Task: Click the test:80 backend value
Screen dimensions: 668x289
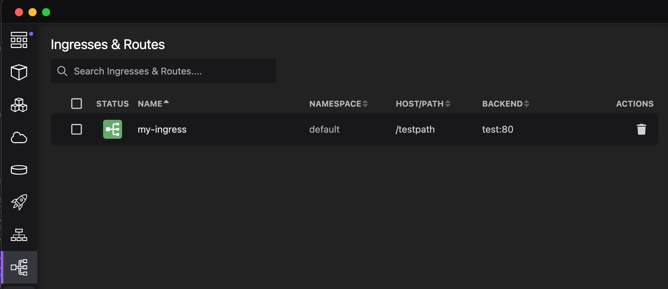Action: coord(497,129)
